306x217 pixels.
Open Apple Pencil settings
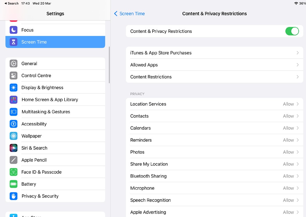(x=55, y=160)
